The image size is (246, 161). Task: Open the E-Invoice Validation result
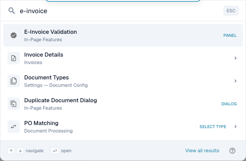[123, 35]
